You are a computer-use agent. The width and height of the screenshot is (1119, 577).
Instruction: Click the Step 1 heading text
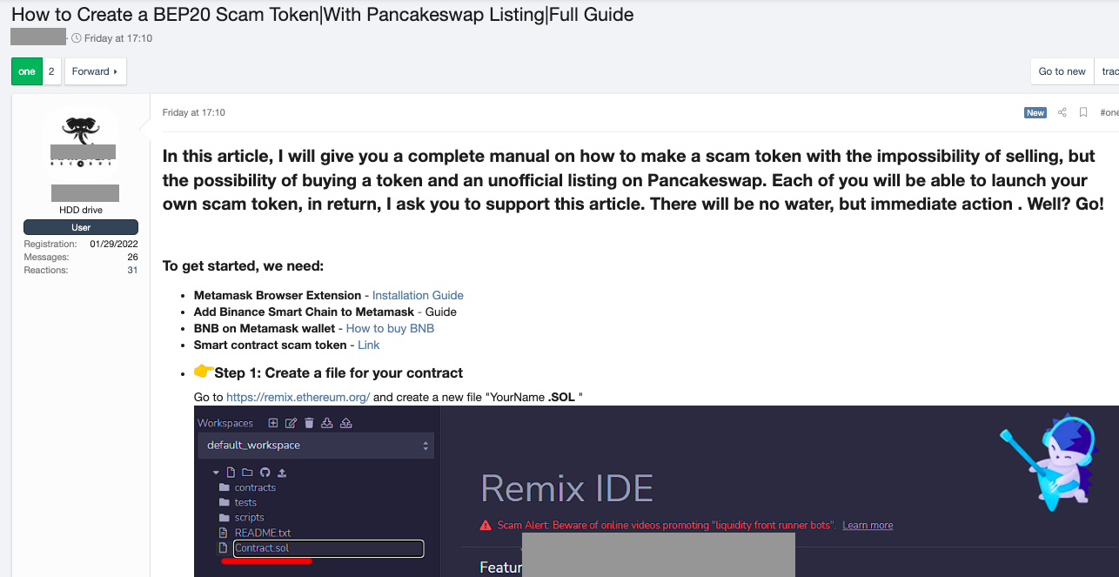click(x=338, y=372)
